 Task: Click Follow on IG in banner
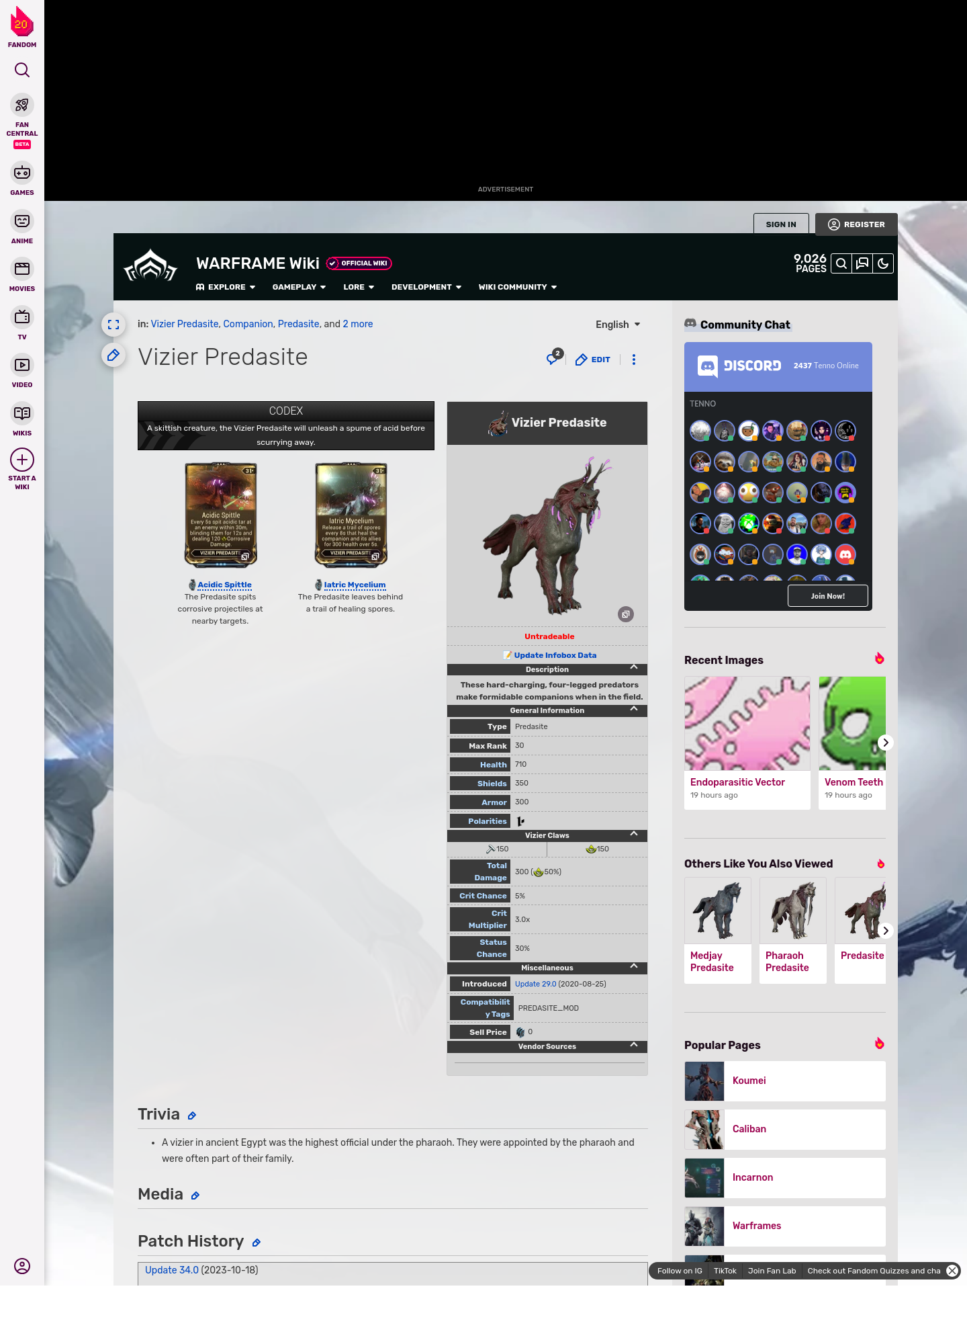point(680,1271)
